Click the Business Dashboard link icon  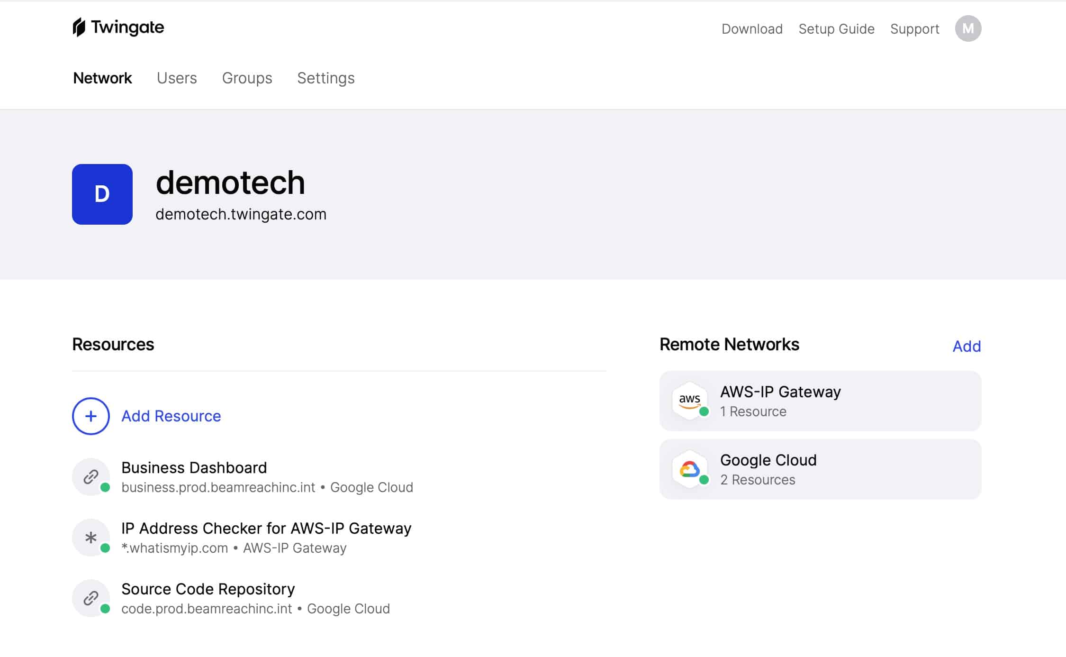[91, 476]
